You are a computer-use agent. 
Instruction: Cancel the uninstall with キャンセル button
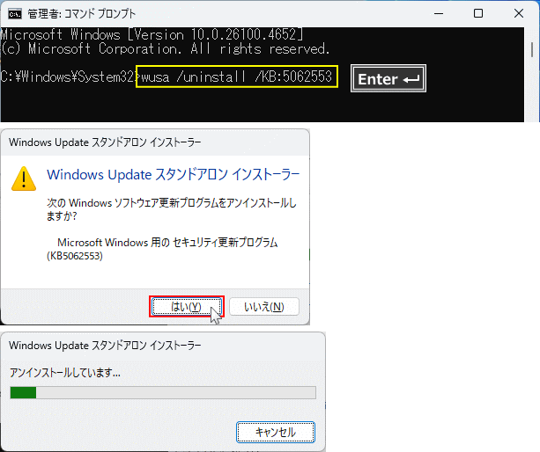(x=276, y=432)
